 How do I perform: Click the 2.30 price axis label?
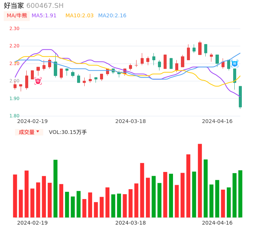coord(14,29)
